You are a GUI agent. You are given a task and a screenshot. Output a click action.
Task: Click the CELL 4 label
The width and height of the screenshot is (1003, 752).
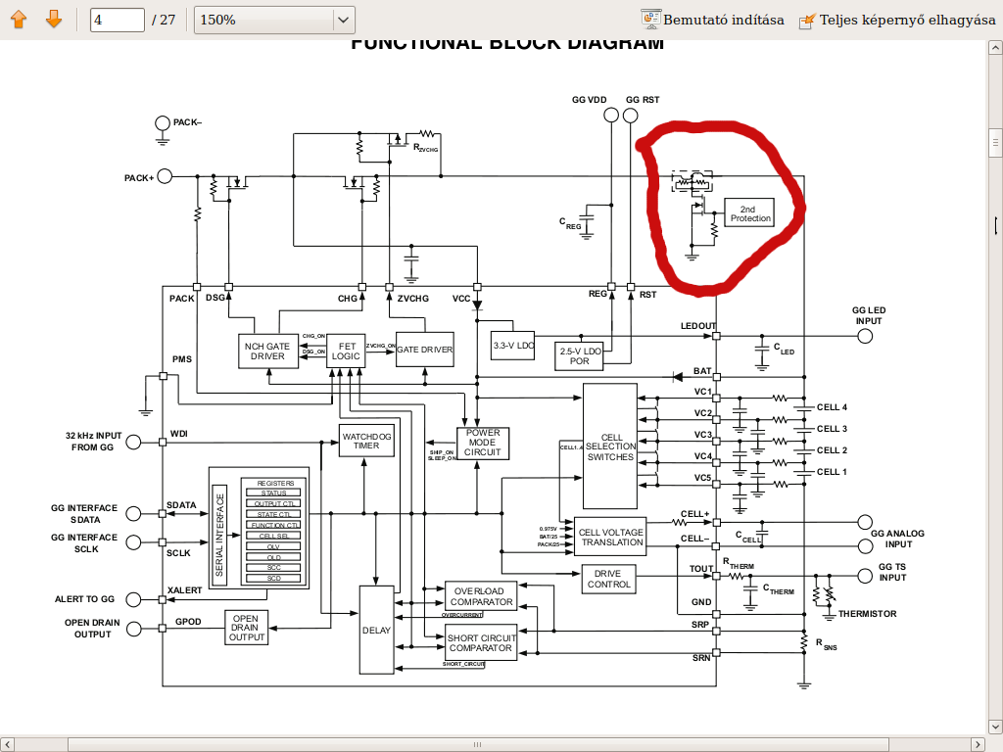pyautogui.click(x=832, y=407)
